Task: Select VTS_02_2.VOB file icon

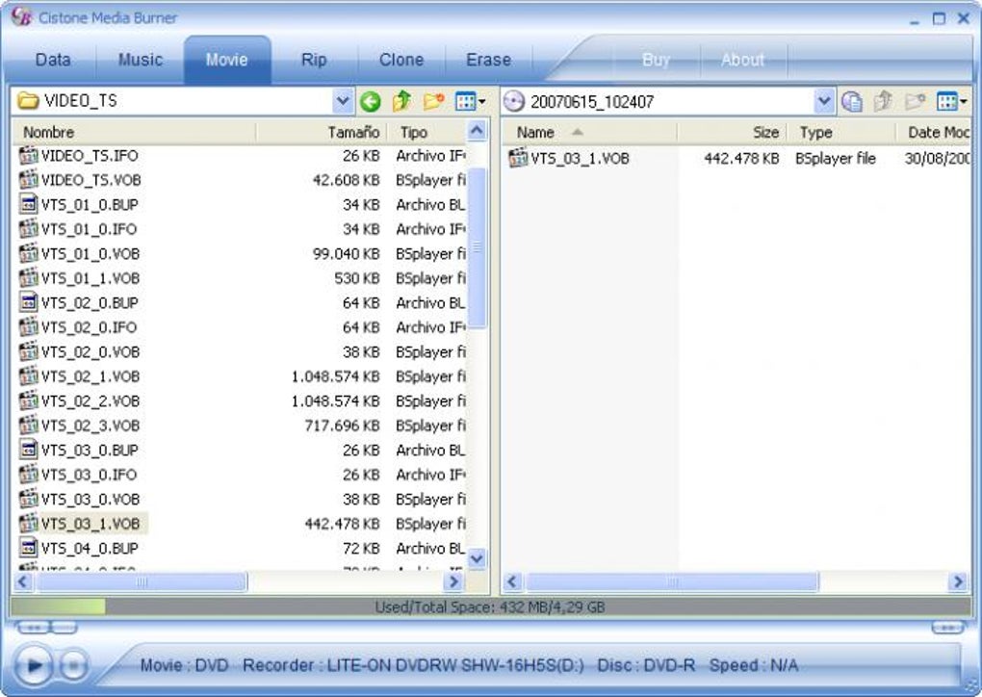Action: pos(28,400)
